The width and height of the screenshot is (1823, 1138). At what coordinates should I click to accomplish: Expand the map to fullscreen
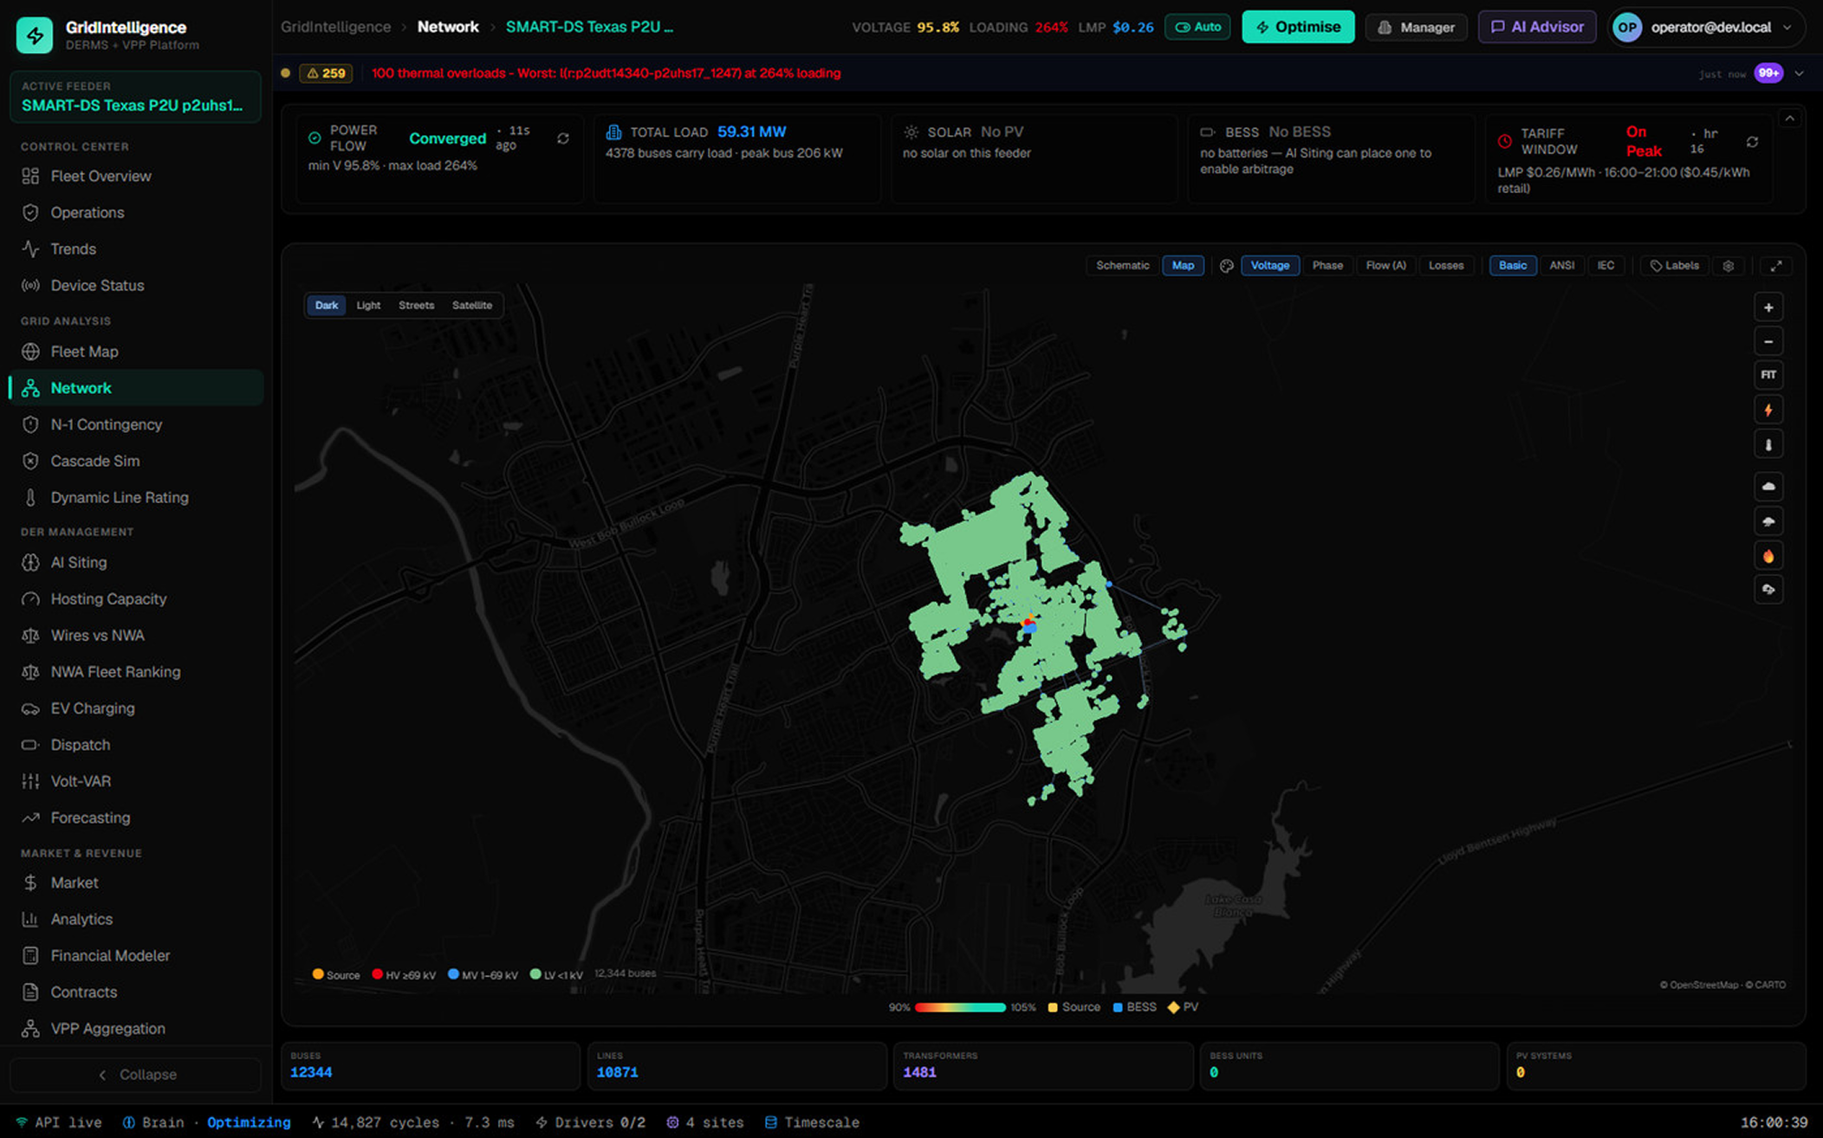point(1775,266)
